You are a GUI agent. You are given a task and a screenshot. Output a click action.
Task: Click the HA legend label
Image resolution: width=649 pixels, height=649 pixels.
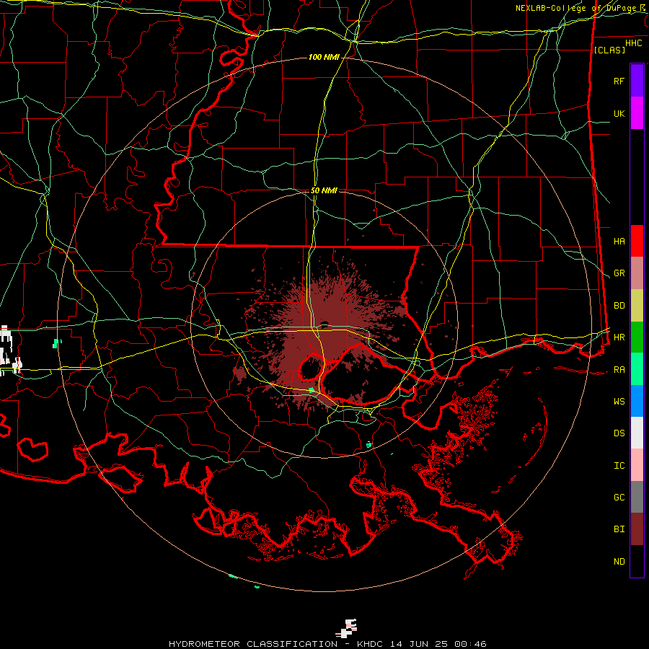[x=619, y=242]
